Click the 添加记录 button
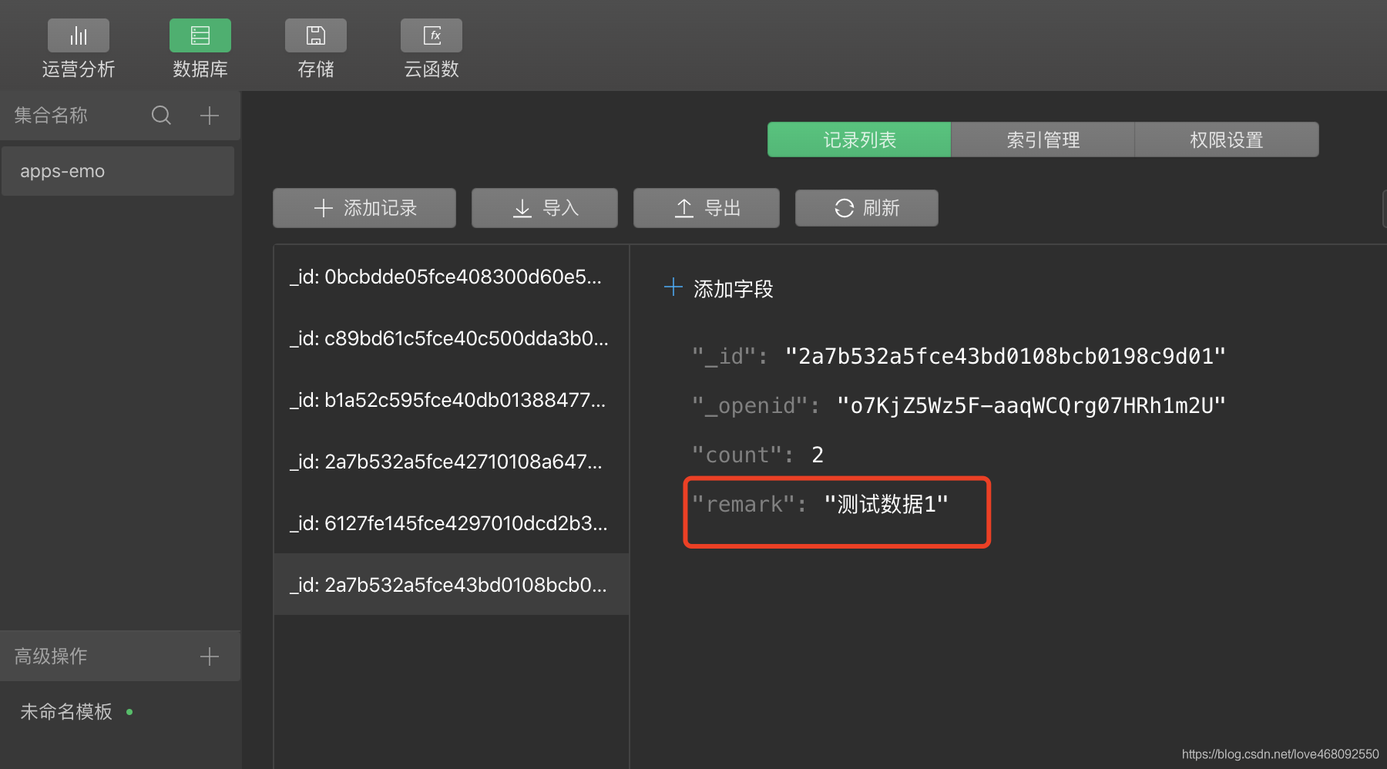 point(364,207)
